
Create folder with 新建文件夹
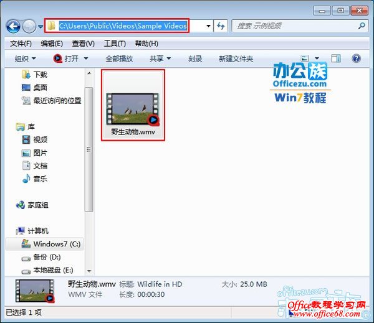click(236, 59)
